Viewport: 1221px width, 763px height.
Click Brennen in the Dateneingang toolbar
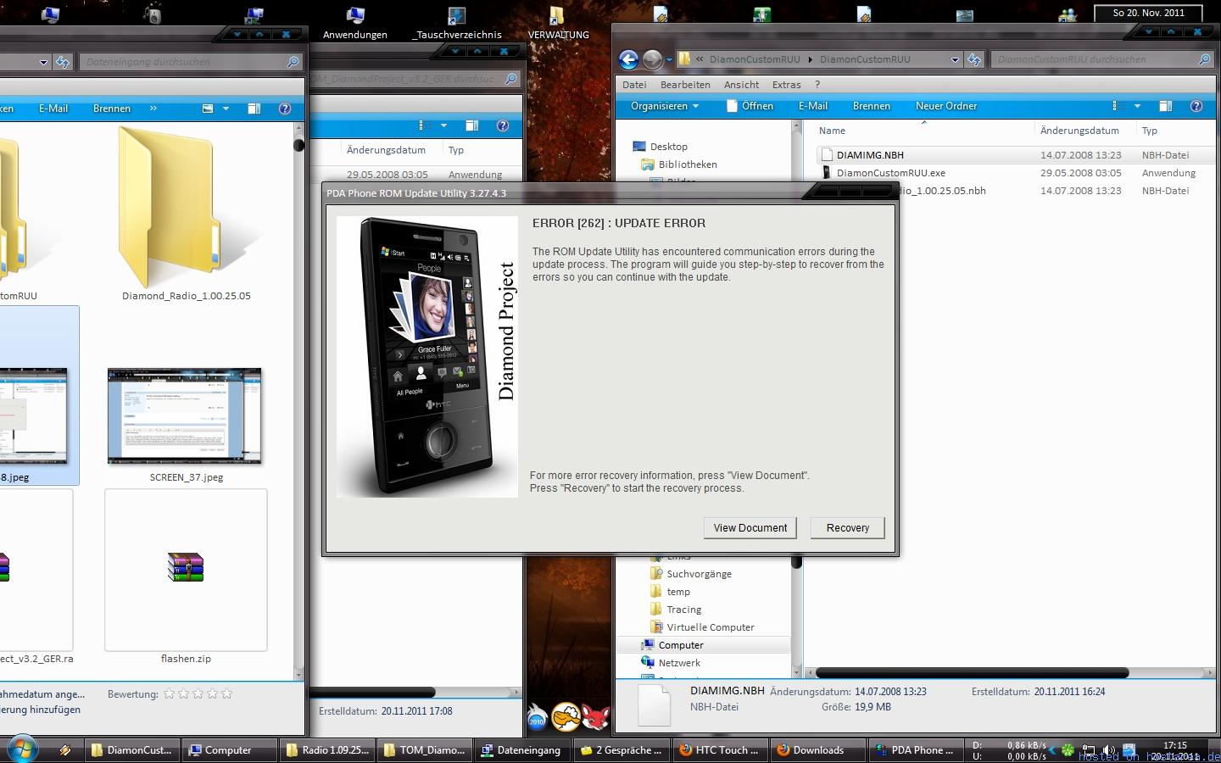pyautogui.click(x=112, y=109)
